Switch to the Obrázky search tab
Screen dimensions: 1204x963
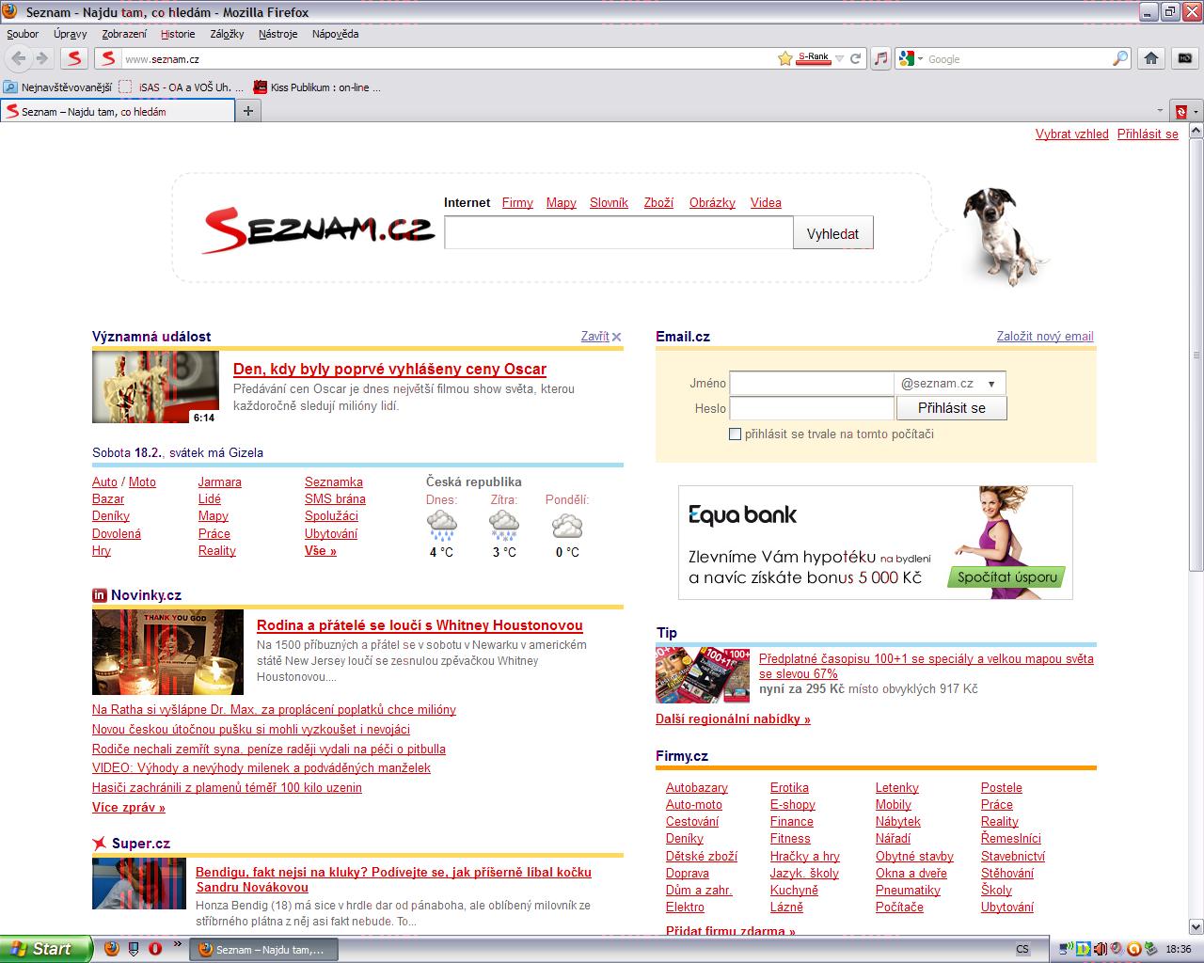pyautogui.click(x=712, y=202)
